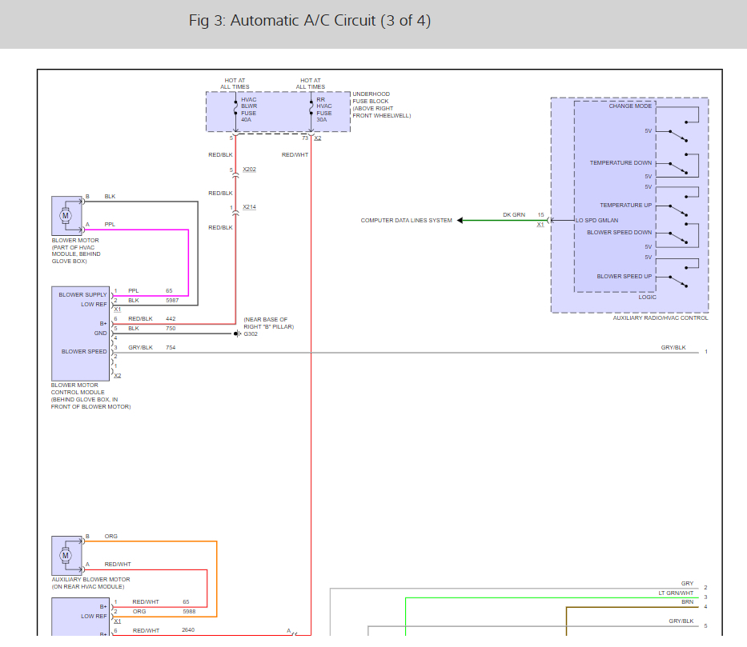Image resolution: width=747 pixels, height=647 pixels.
Task: Click the Temperature Down switch symbol
Action: [x=677, y=170]
